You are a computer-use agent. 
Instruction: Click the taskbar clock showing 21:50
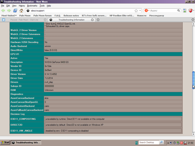[190, 143]
